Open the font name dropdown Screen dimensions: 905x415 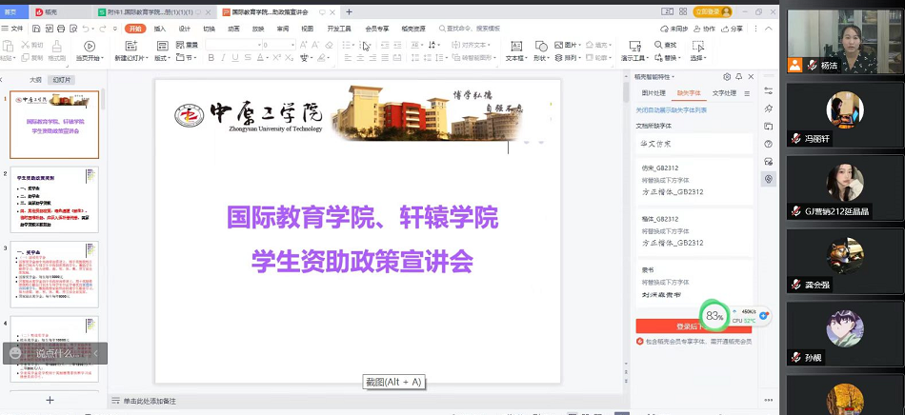click(260, 45)
